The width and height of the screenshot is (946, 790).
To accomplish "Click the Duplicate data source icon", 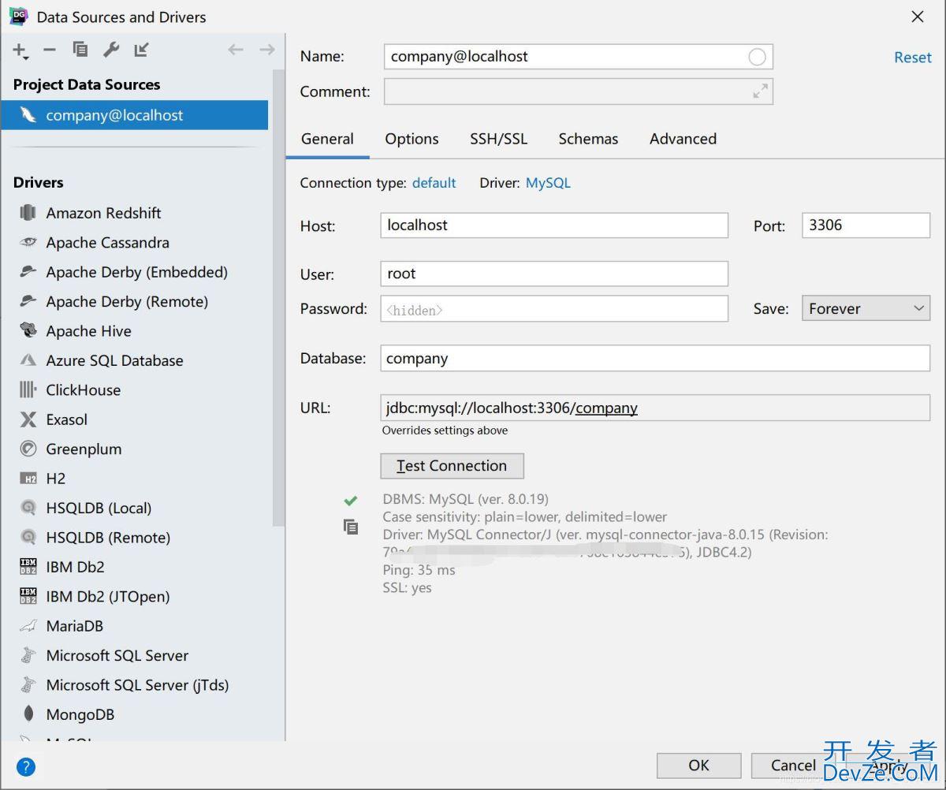I will (80, 50).
